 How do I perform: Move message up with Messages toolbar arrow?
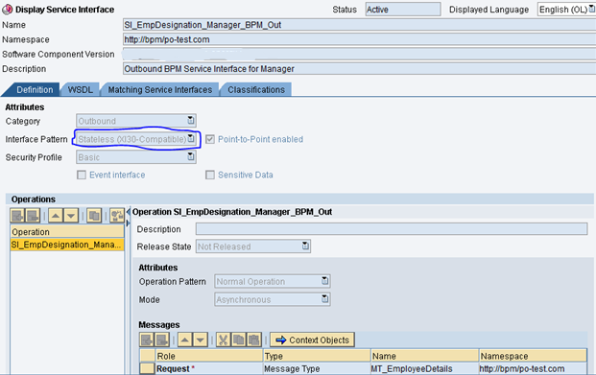[185, 340]
